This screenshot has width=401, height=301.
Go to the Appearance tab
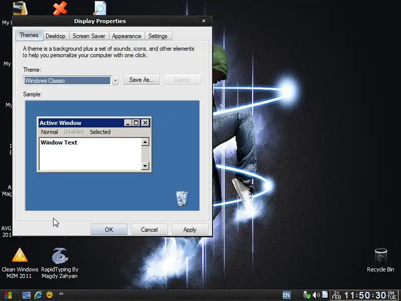[127, 36]
